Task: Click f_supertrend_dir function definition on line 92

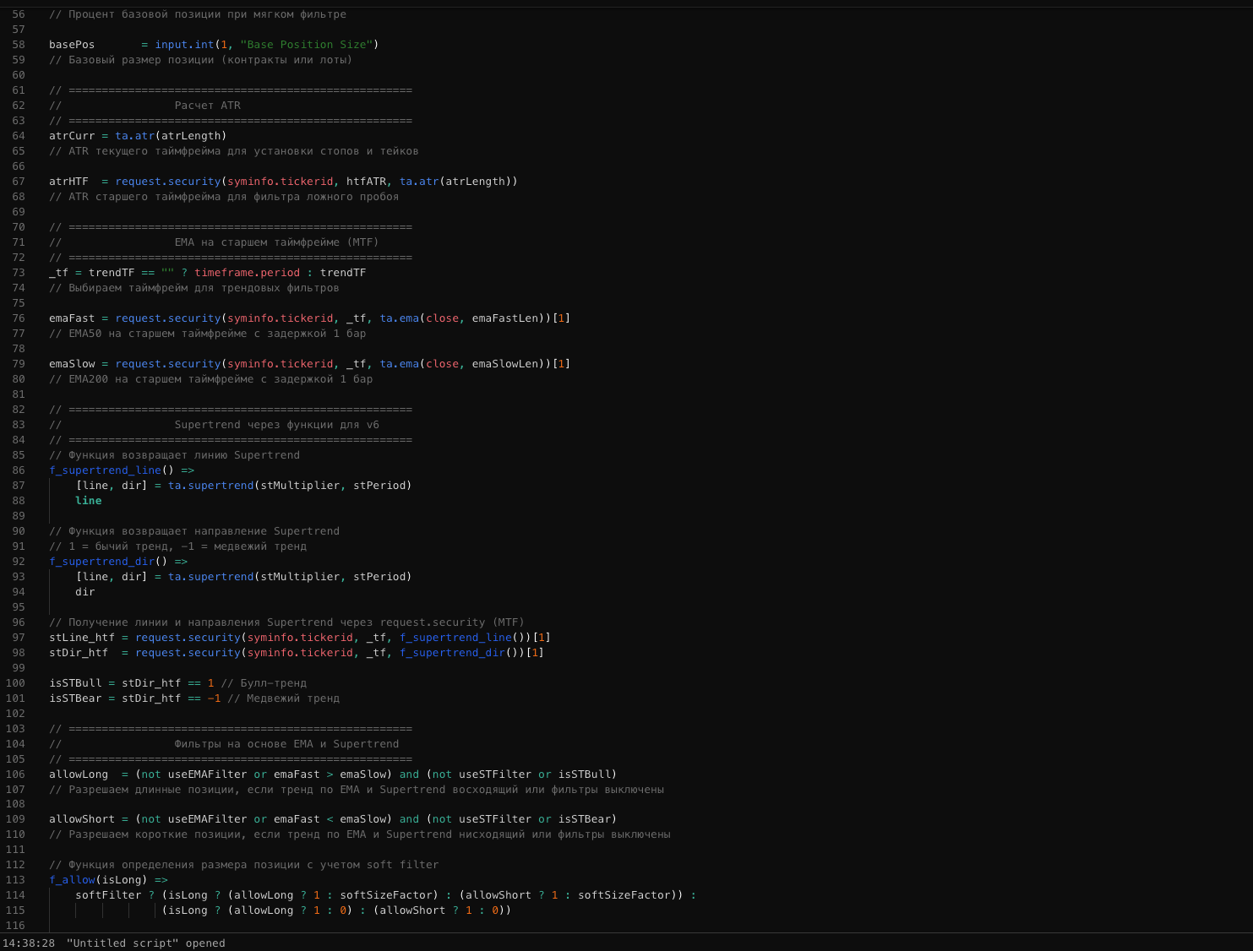Action: click(101, 562)
